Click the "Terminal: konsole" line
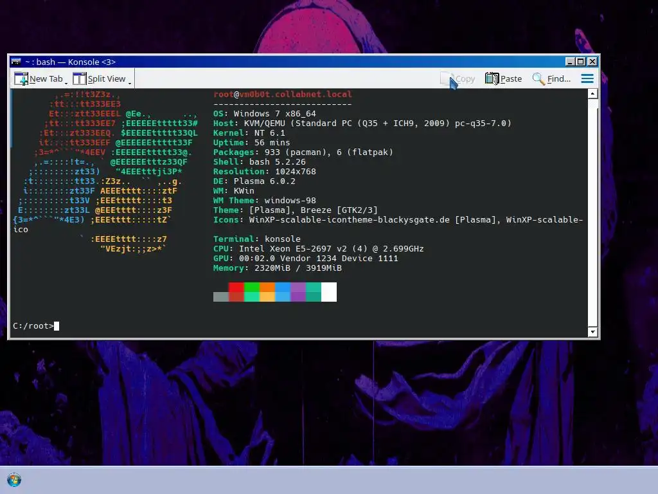Viewport: 658px width, 494px height. coord(257,239)
